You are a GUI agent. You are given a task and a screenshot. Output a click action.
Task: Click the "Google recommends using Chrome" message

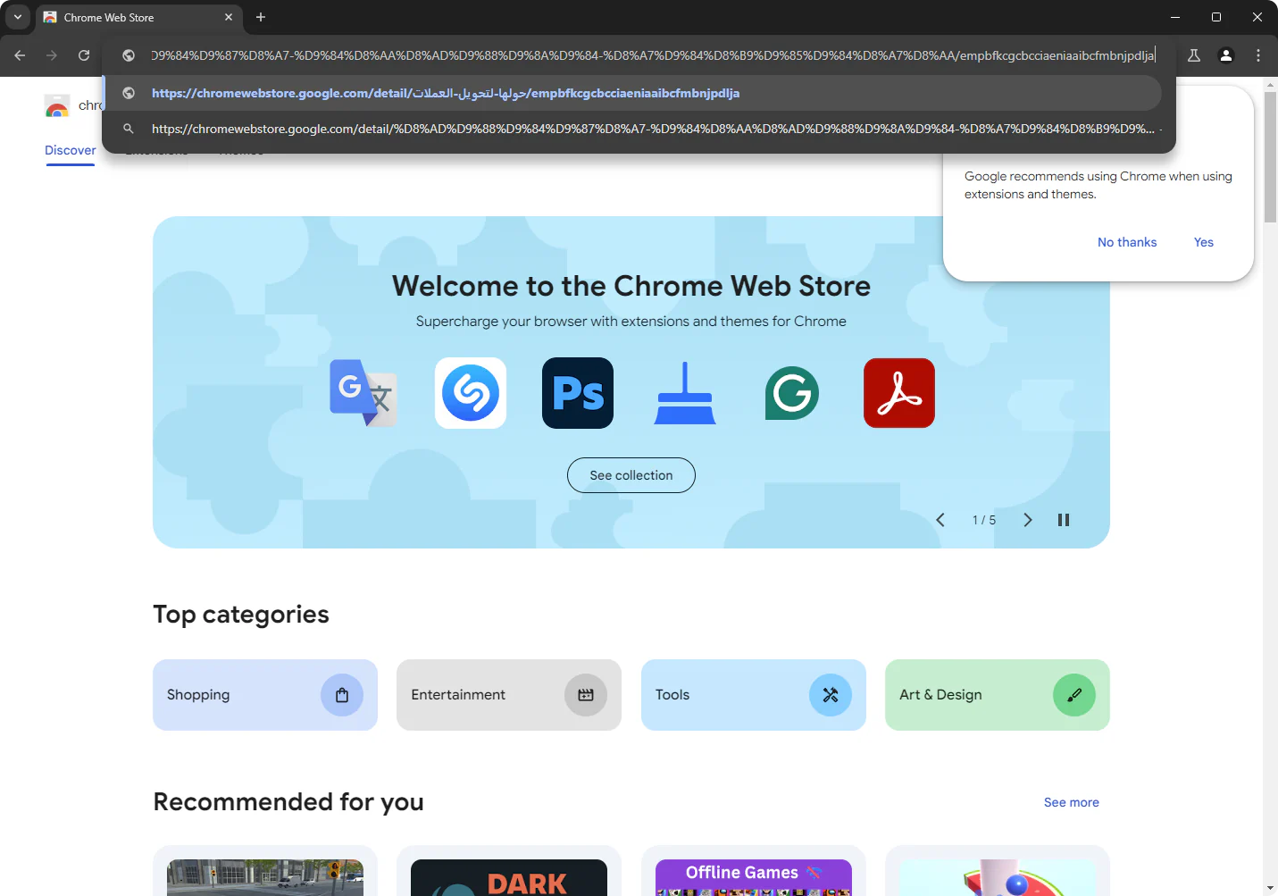(1098, 185)
